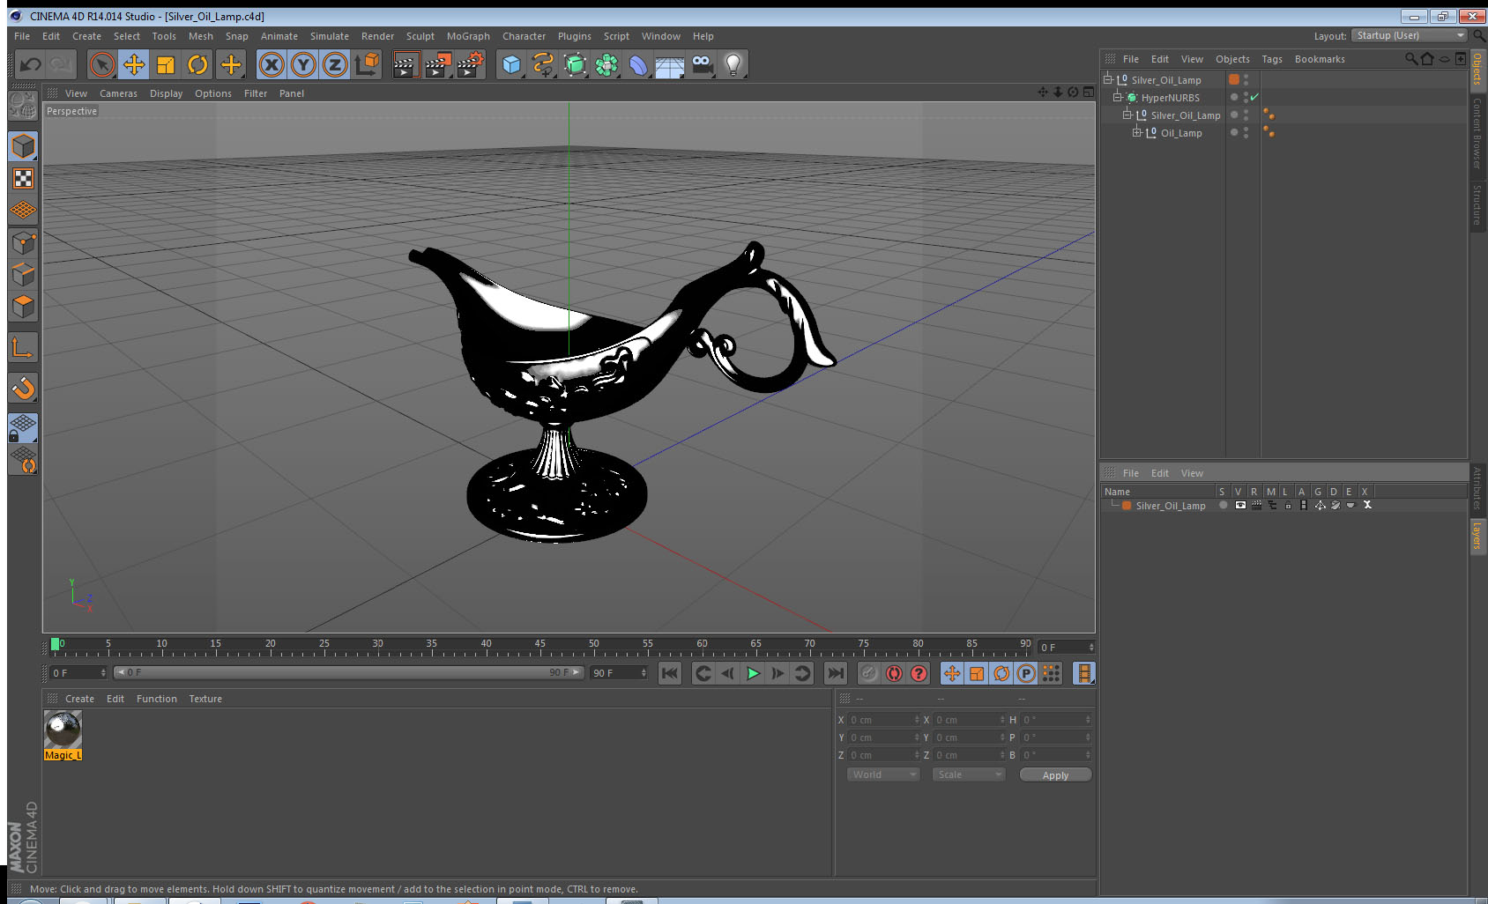Screen dimensions: 1488x904
Task: Click the Undo arrow icon
Action: click(x=31, y=64)
